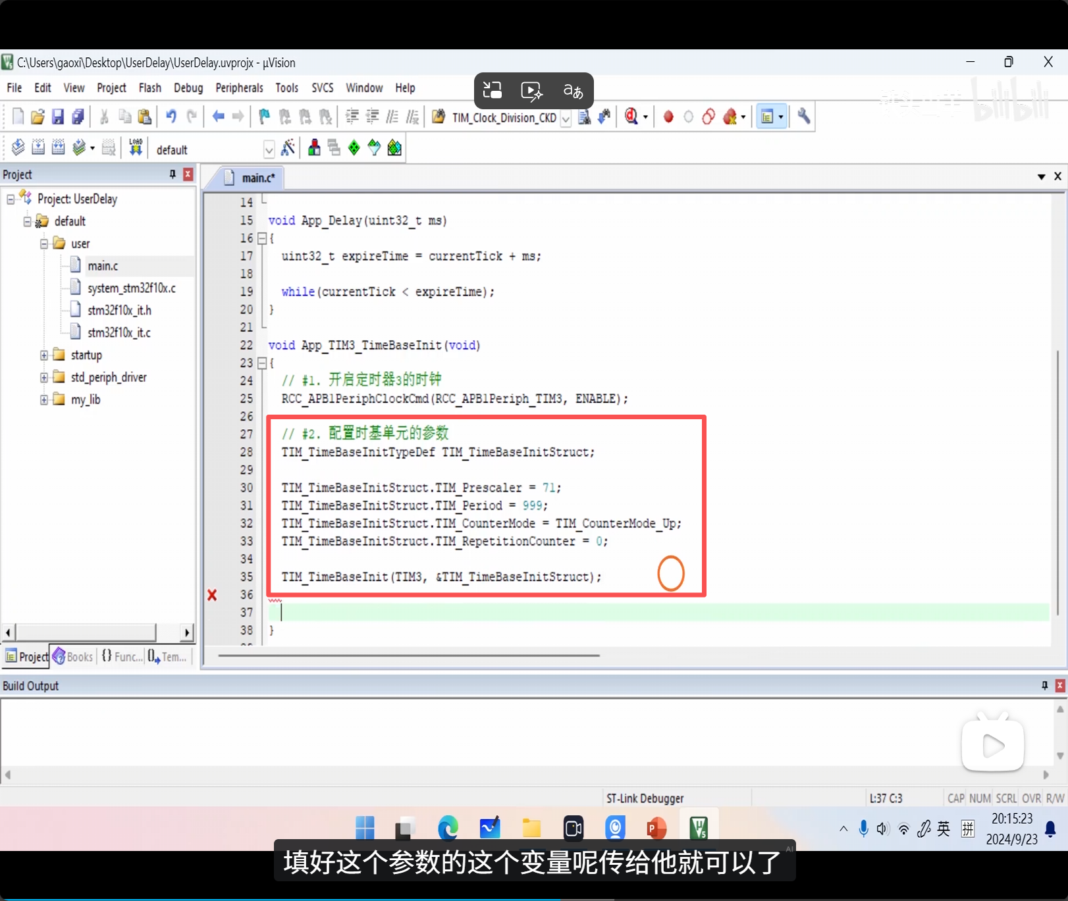Expand the startup folder group
The width and height of the screenshot is (1068, 901).
(44, 355)
